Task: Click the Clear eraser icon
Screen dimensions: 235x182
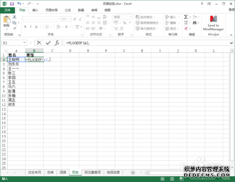Action: point(186,28)
